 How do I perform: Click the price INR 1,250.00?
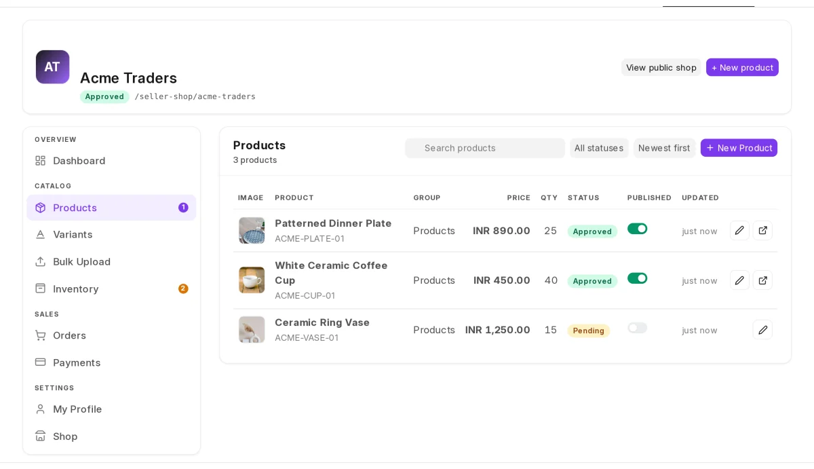click(498, 330)
